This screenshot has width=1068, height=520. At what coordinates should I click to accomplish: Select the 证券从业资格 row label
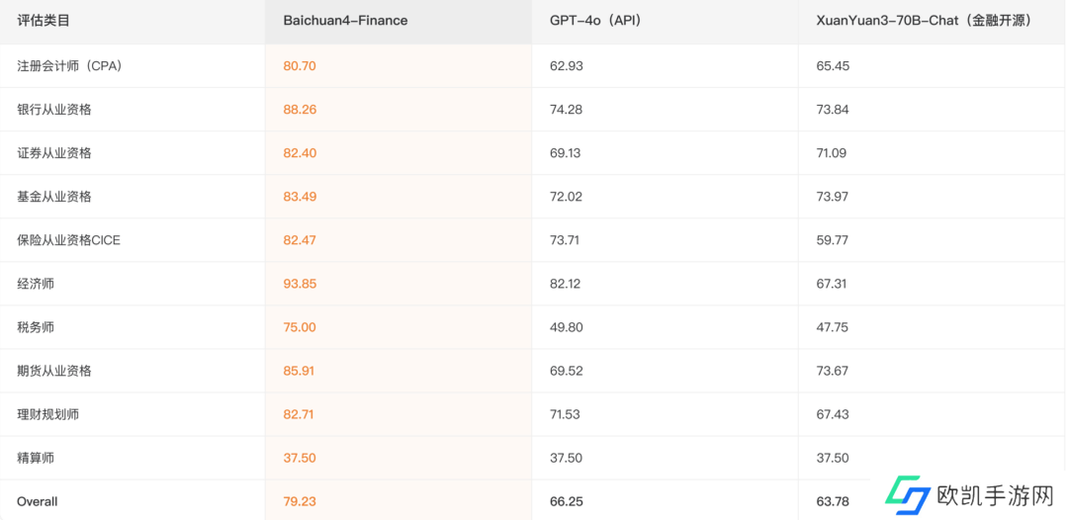point(54,153)
